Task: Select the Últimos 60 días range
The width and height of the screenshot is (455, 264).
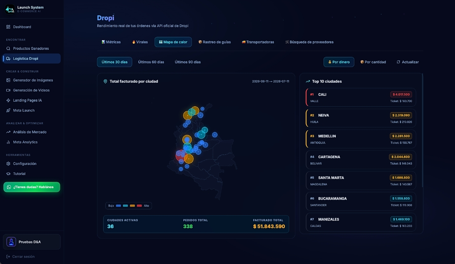Action: pos(151,62)
